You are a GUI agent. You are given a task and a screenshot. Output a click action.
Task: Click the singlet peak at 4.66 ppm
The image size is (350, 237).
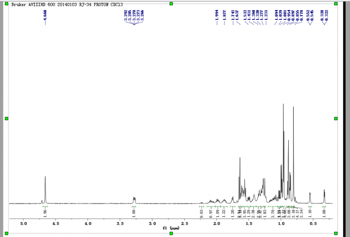point(45,190)
